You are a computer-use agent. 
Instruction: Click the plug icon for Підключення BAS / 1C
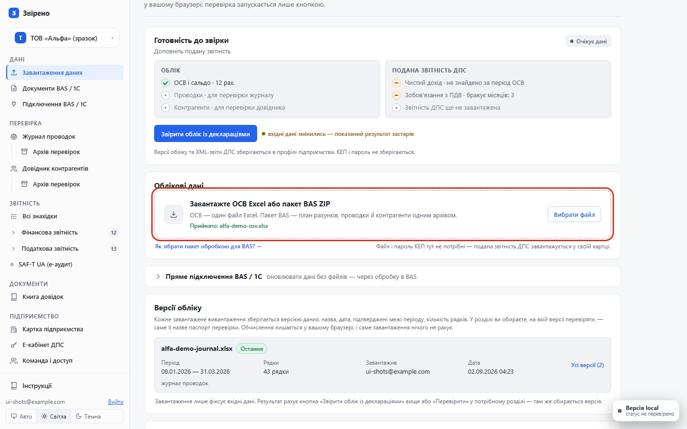tap(14, 104)
